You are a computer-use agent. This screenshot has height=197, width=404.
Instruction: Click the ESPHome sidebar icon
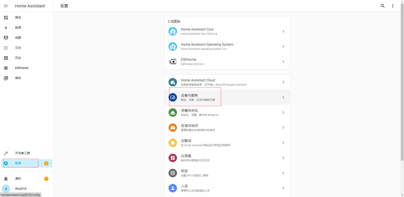pyautogui.click(x=6, y=68)
